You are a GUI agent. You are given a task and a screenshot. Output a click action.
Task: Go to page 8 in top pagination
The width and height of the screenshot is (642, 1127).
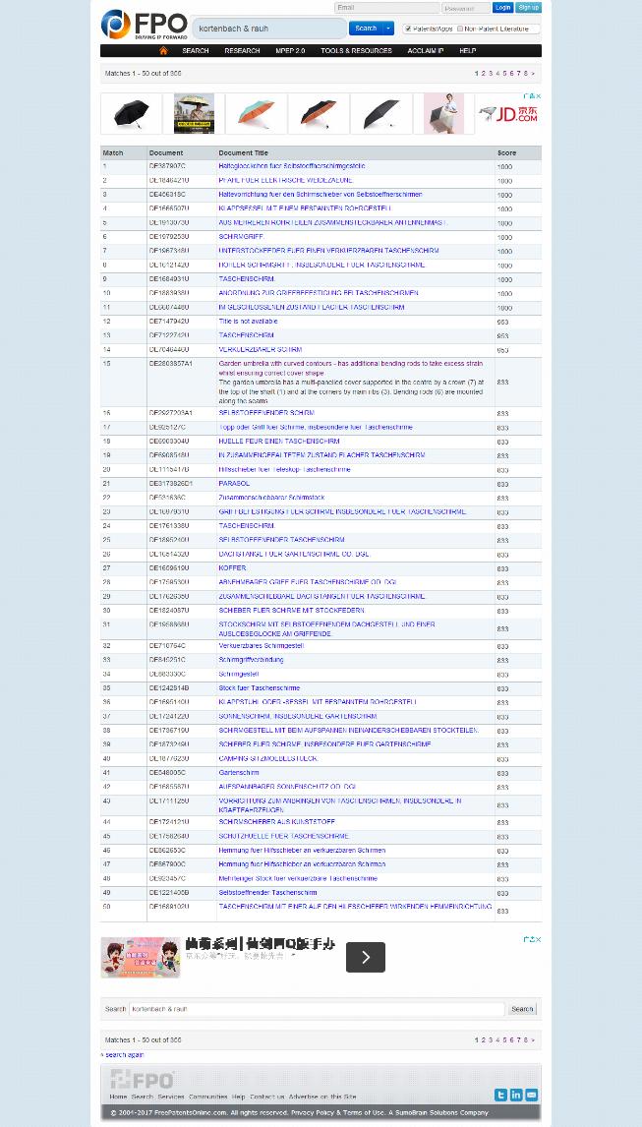526,74
